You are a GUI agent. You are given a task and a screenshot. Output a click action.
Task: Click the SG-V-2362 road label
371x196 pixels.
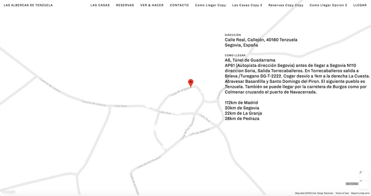[351, 184]
